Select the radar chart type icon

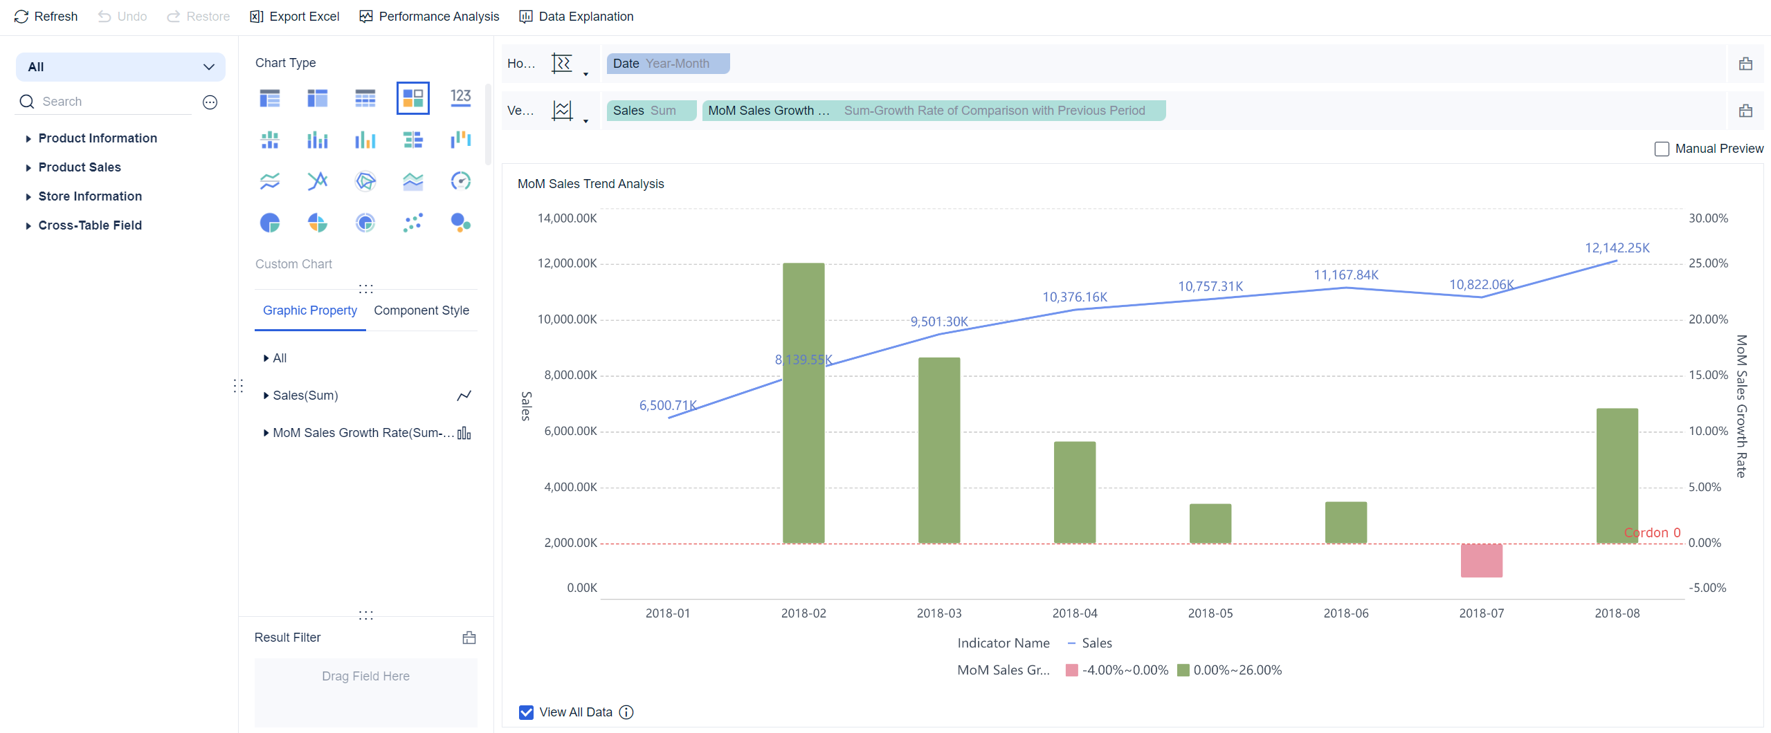pos(365,181)
